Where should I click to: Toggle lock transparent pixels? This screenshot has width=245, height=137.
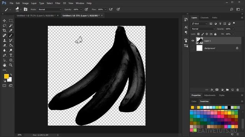pyautogui.click(x=198, y=34)
